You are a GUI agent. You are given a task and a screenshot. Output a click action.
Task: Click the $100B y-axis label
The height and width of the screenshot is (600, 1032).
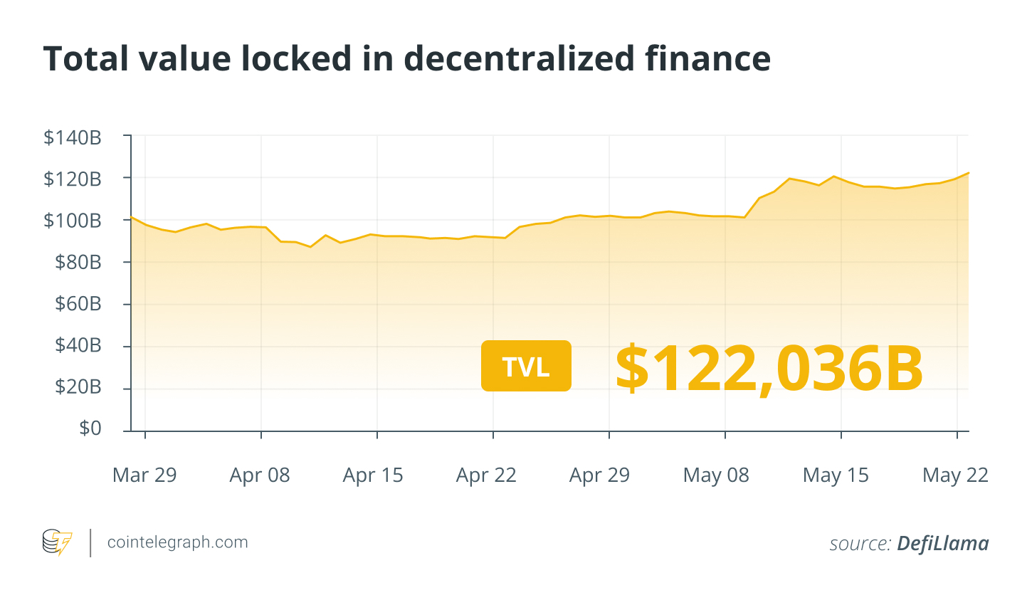(x=73, y=221)
